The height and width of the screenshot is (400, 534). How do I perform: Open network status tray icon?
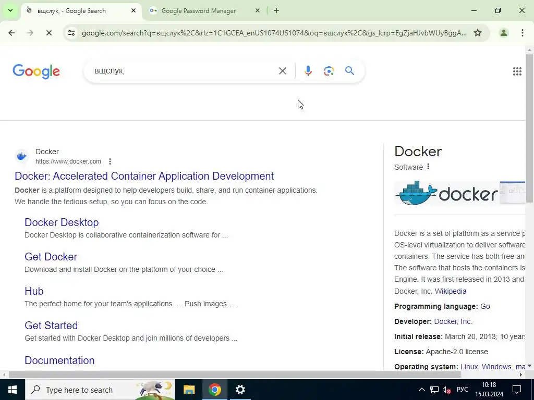(434, 390)
